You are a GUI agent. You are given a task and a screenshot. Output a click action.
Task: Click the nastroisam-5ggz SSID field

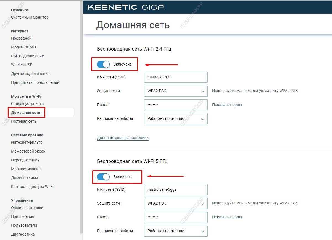pyautogui.click(x=176, y=190)
